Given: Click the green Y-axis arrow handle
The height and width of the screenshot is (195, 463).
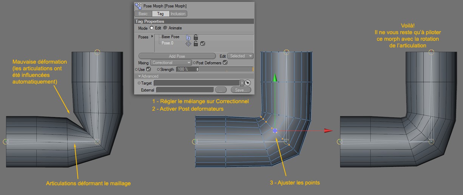Looking at the screenshot, I should click(x=275, y=78).
